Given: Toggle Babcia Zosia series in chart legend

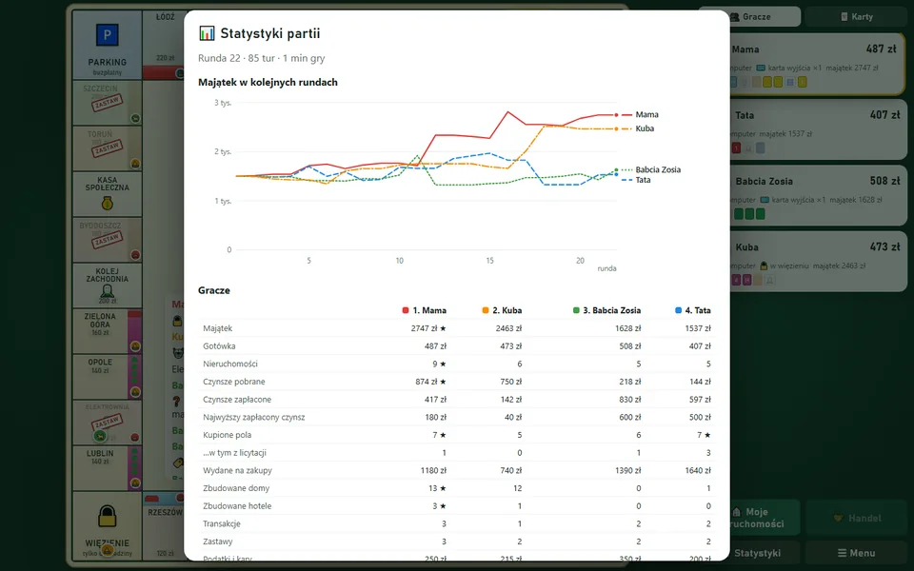Looking at the screenshot, I should click(651, 169).
